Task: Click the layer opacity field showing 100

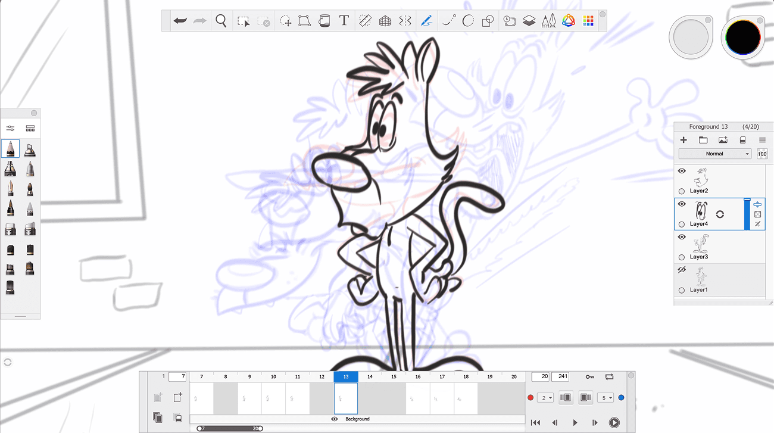Action: pyautogui.click(x=762, y=154)
